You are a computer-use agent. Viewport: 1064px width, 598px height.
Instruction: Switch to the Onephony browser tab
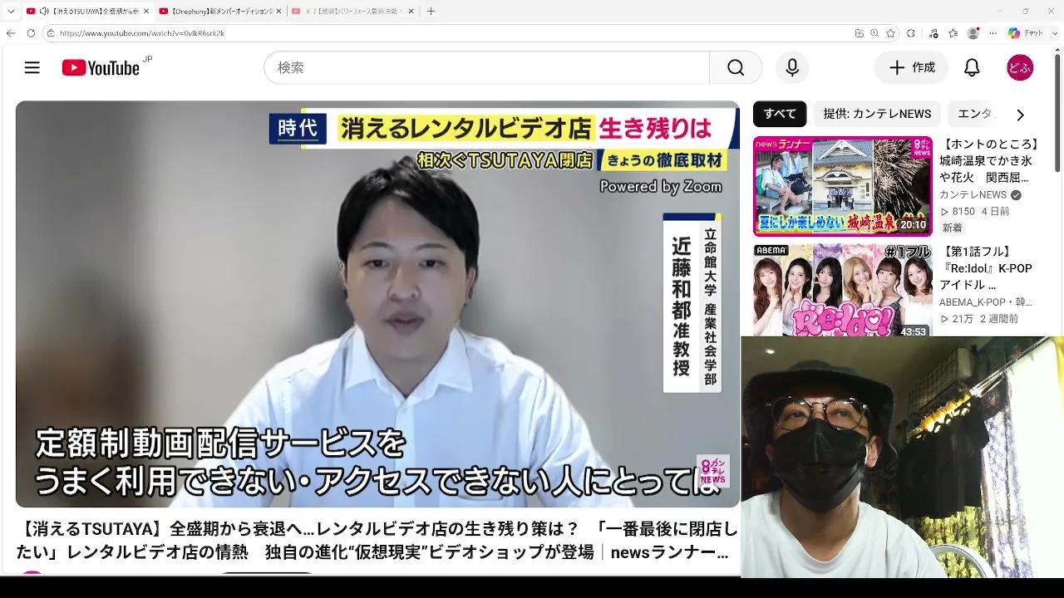click(221, 12)
